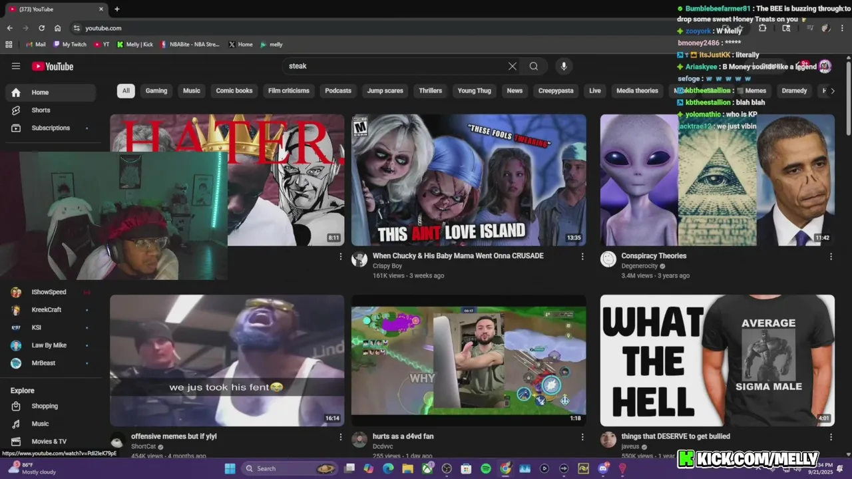
Task: Open the Mail bookmark
Action: click(x=35, y=45)
